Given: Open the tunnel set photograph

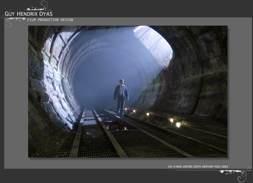Looking at the screenshot, I should (128, 92).
